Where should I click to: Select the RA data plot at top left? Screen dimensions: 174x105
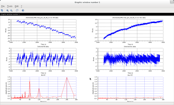(x=43, y=30)
